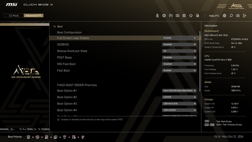Click the gauge-shaped performance icon in toolbar
252x142 pixels.
pyautogui.click(x=171, y=15)
